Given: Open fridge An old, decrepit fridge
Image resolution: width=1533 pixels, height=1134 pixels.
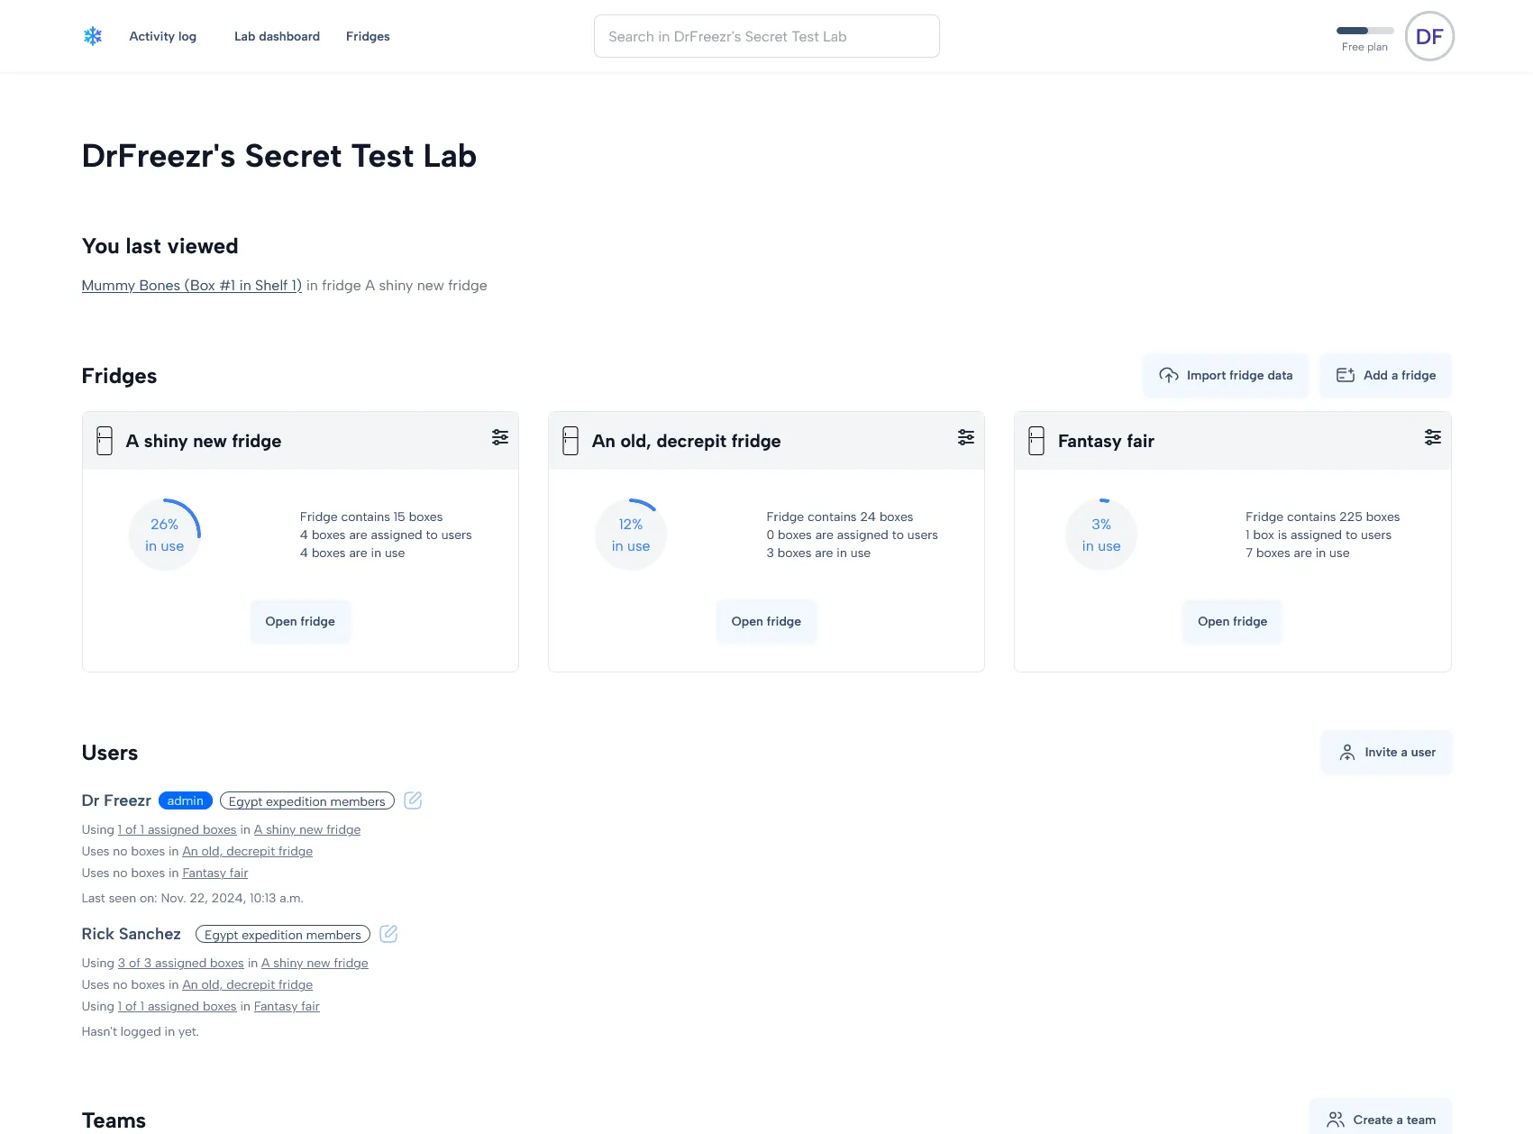Looking at the screenshot, I should pyautogui.click(x=766, y=621).
